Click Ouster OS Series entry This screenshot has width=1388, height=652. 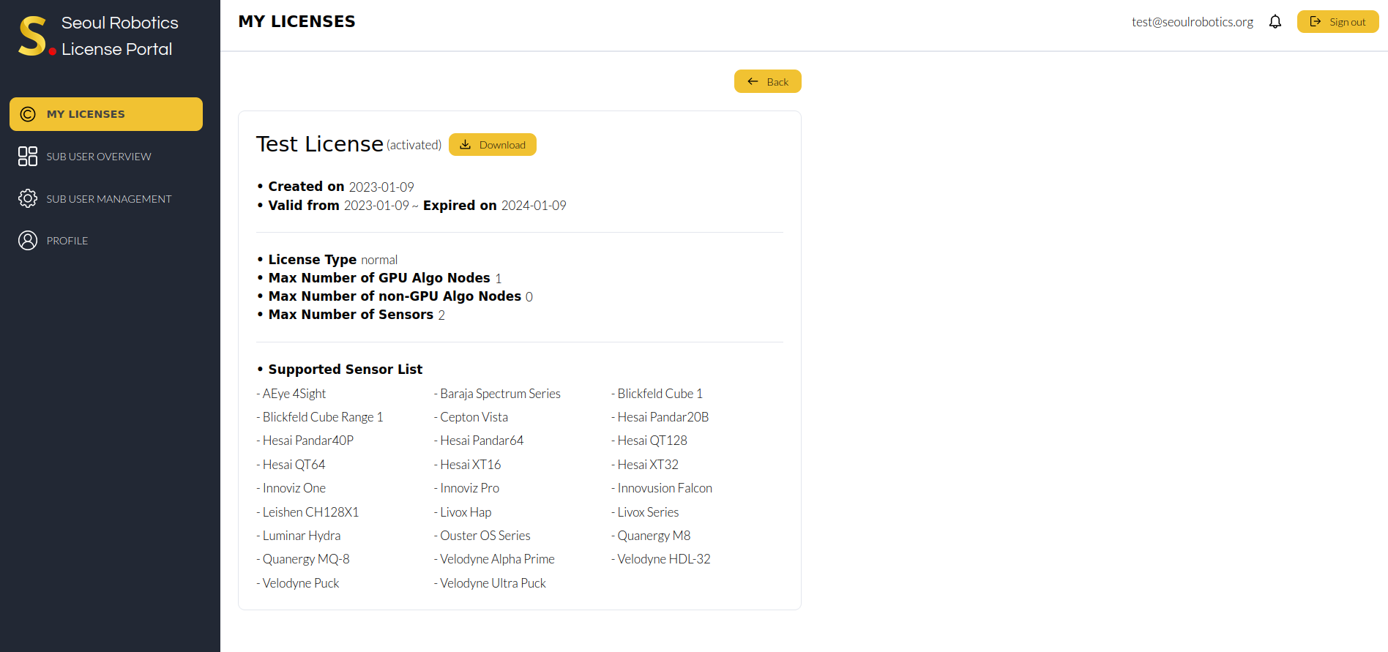point(482,536)
